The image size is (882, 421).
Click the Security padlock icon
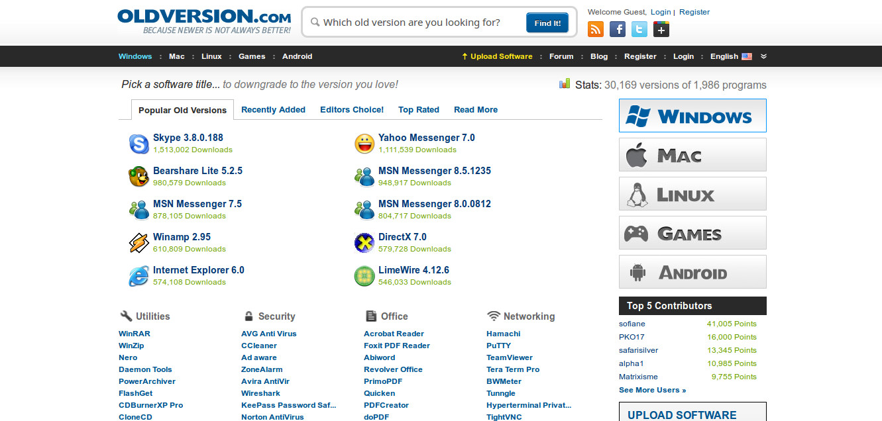point(248,316)
